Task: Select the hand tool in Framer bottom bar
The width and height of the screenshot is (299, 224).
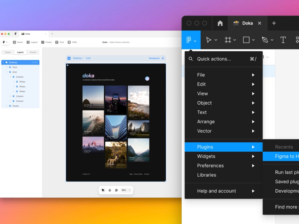Action: pos(110,190)
